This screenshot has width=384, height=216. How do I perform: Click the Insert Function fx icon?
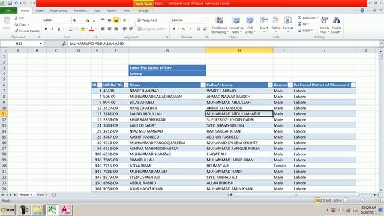pyautogui.click(x=64, y=44)
